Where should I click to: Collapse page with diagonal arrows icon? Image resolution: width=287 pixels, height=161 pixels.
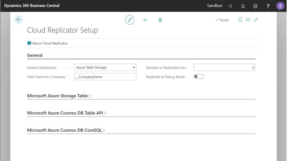pyautogui.click(x=256, y=20)
